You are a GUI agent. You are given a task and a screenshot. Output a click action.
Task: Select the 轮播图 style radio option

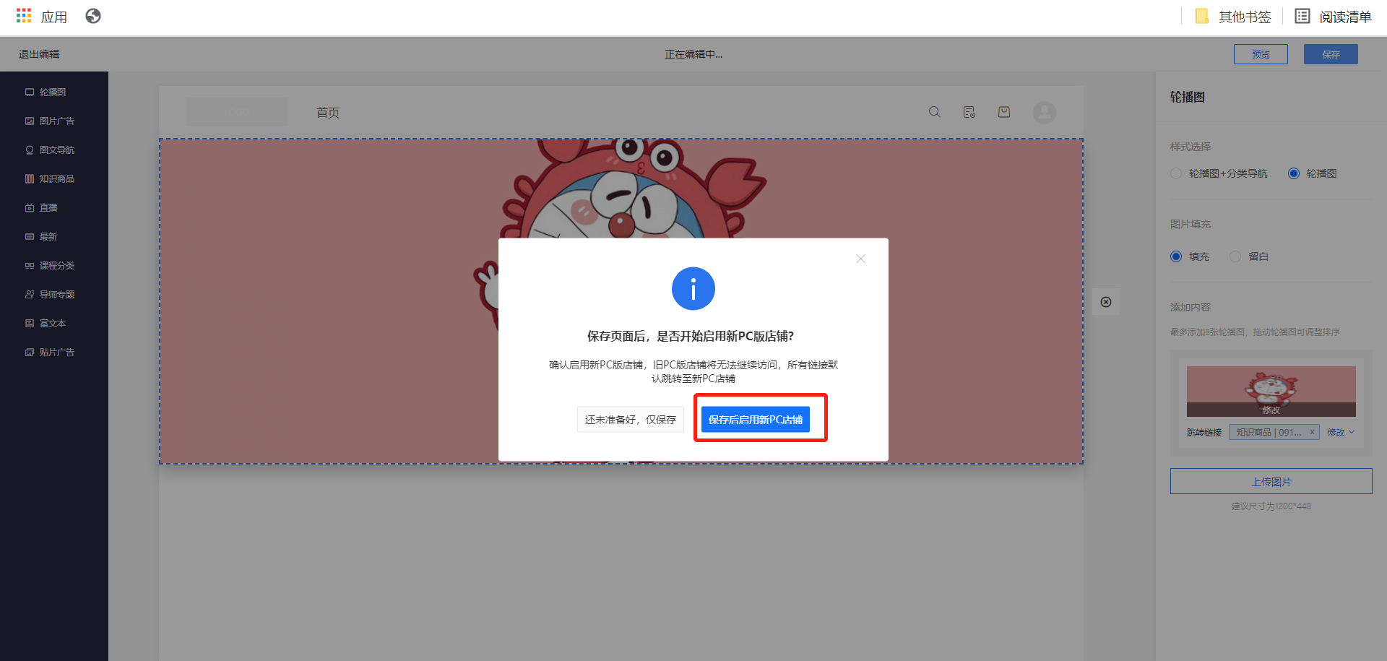pyautogui.click(x=1294, y=173)
